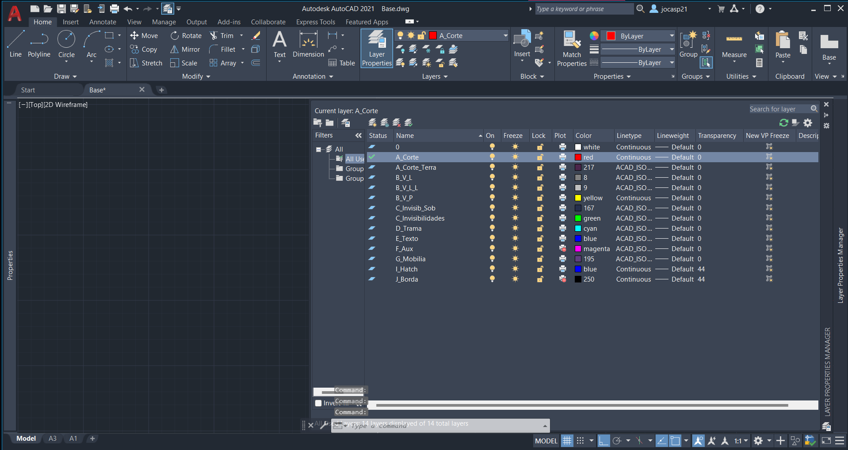Switch to the A3 layout tab
This screenshot has width=848, height=450.
click(53, 439)
